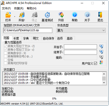Toggle 所有数字(0 - 9) checkbox
The width and height of the screenshot is (109, 106).
pyautogui.click(x=5, y=53)
